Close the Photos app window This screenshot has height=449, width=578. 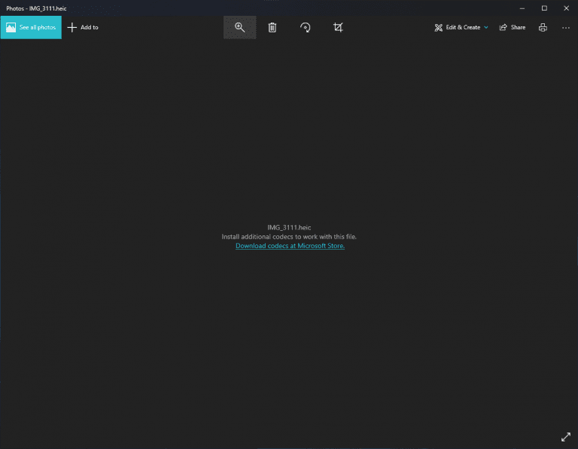(x=566, y=8)
